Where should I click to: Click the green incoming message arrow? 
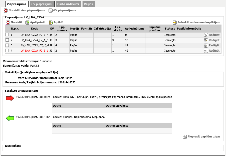pyautogui.click(x=10, y=118)
